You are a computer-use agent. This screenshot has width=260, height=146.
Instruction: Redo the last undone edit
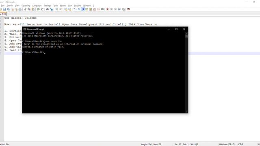(x=42, y=9)
